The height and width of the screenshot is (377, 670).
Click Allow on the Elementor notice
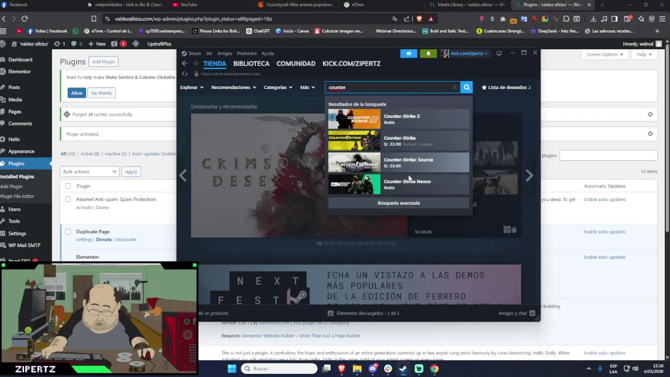(x=77, y=93)
